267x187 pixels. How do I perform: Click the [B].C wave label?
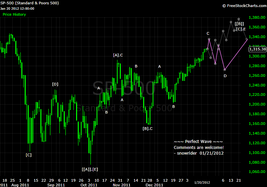(x=148, y=129)
